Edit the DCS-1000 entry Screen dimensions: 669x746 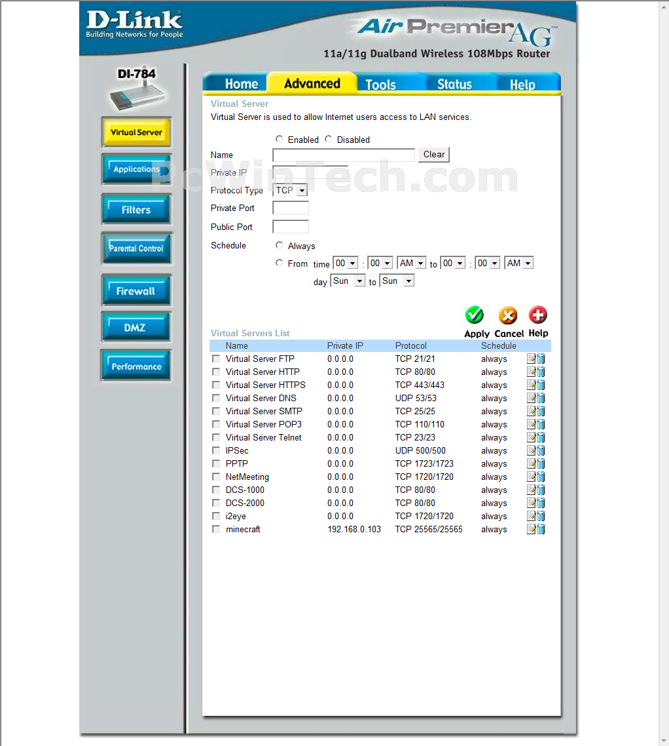point(532,490)
